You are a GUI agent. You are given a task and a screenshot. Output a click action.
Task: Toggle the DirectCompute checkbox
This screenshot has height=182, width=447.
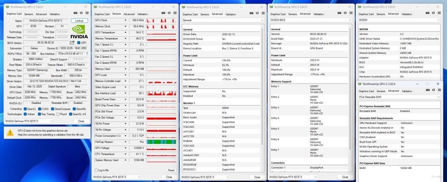53,109
